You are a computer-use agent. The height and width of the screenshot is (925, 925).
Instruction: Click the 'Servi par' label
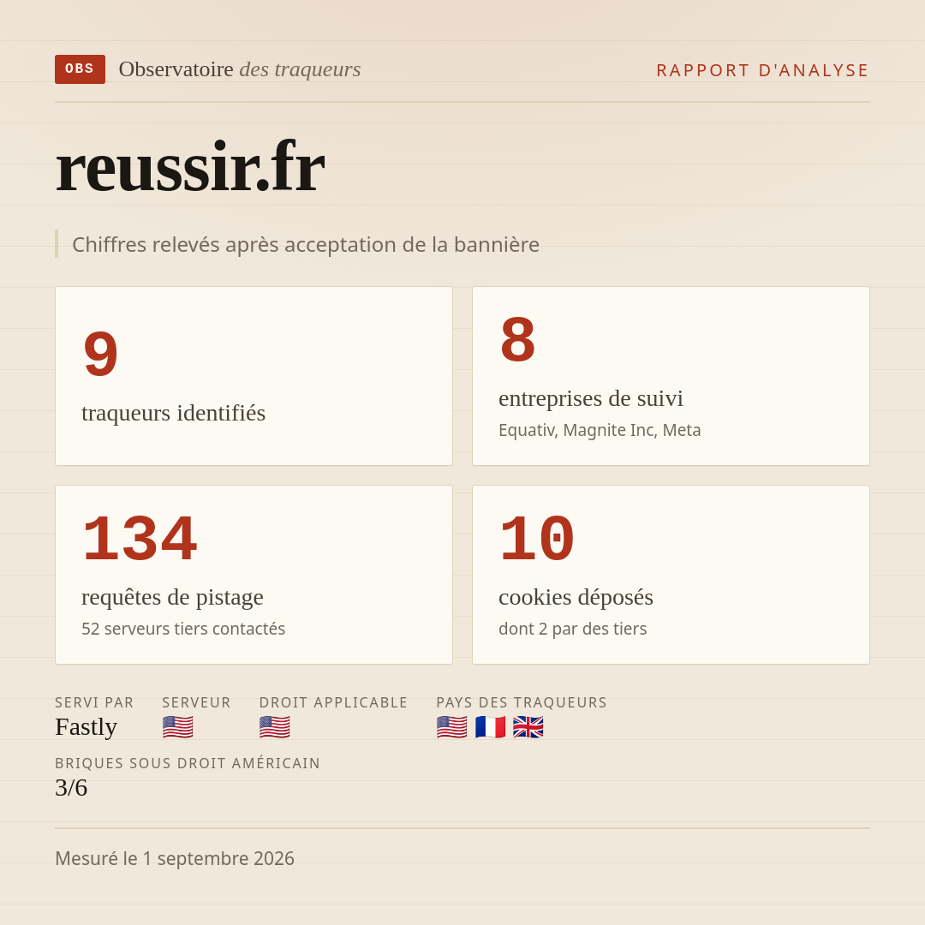click(x=94, y=702)
